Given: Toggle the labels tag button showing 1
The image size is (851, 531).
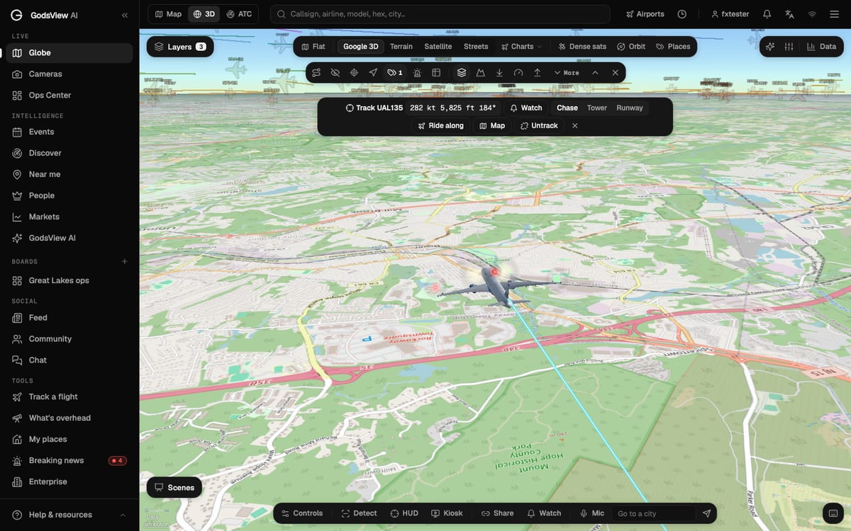Looking at the screenshot, I should (x=395, y=72).
